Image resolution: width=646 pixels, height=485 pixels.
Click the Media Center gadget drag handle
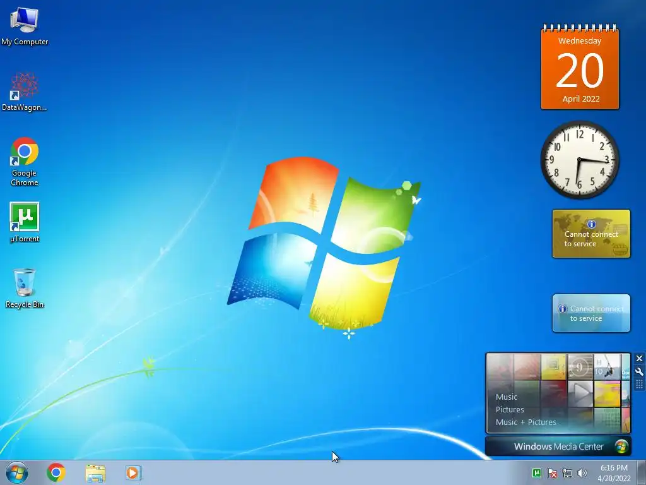pos(640,385)
